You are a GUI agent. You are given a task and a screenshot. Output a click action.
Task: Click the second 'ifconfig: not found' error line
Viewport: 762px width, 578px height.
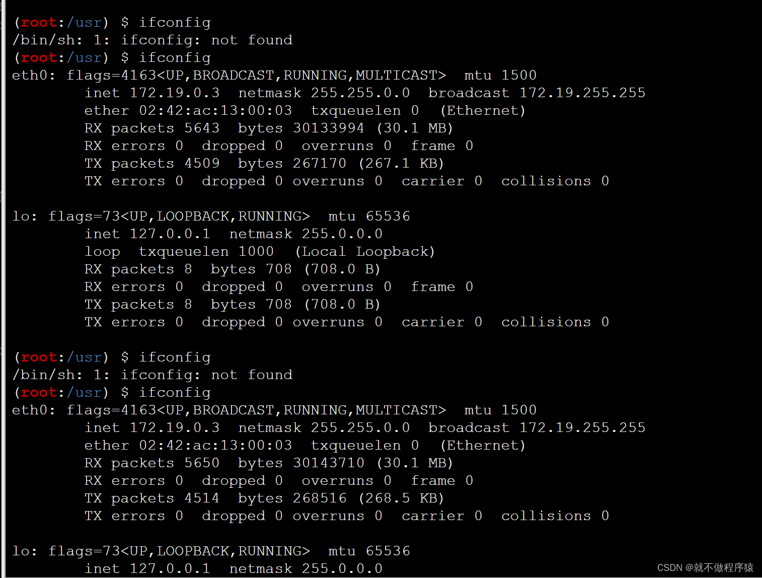tap(153, 375)
